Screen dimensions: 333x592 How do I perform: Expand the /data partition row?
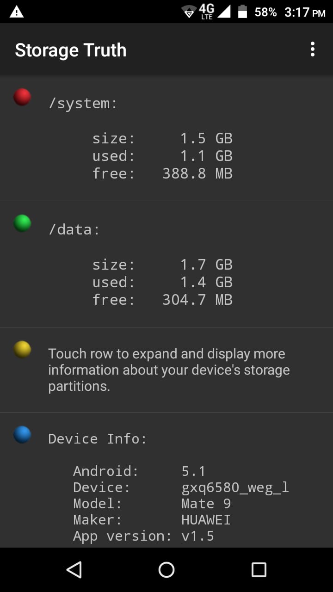tap(166, 264)
